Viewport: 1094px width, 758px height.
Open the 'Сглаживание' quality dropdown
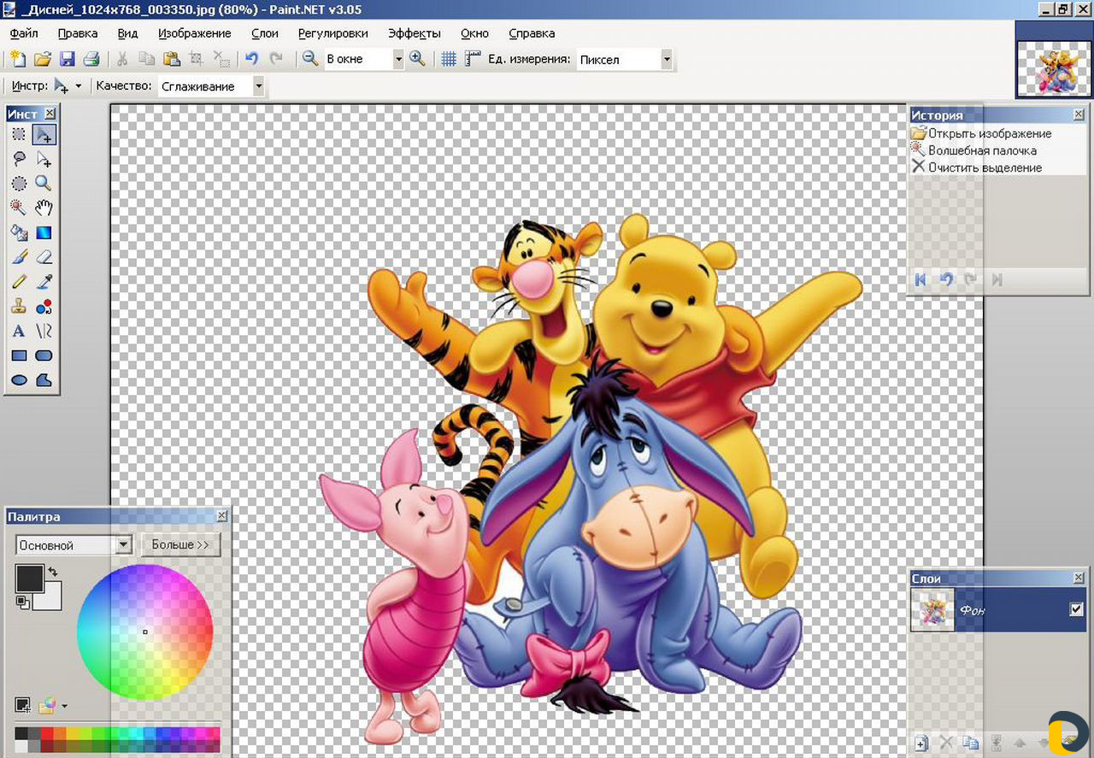[258, 86]
